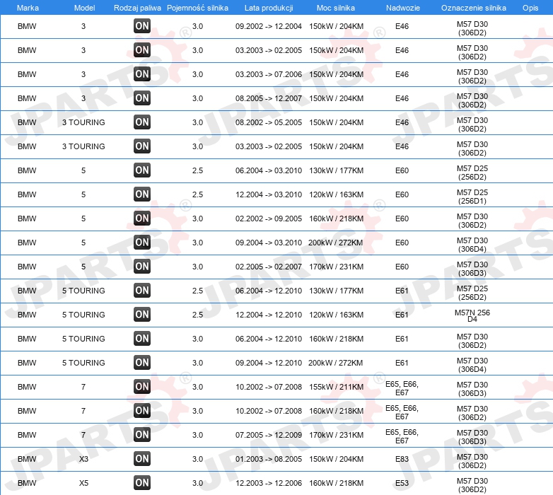Click ON icon in the 02.2005 -> 02.2007 row
Image resolution: width=553 pixels, height=495 pixels.
pyautogui.click(x=142, y=266)
